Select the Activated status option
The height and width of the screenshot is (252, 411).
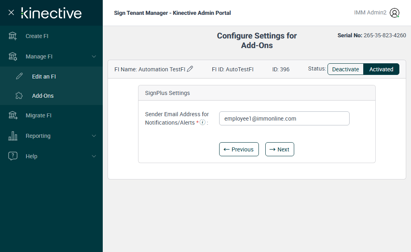coord(381,69)
